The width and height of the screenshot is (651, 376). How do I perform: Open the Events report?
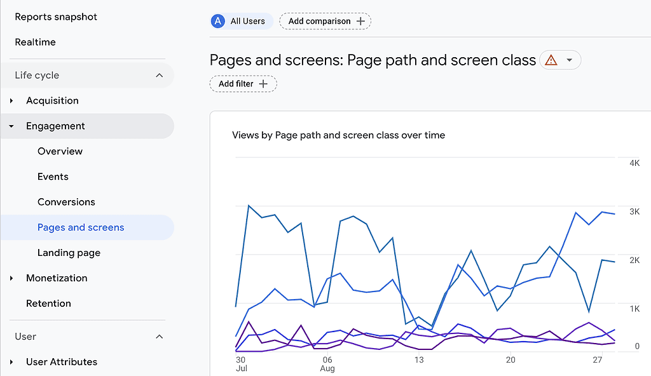pos(53,177)
